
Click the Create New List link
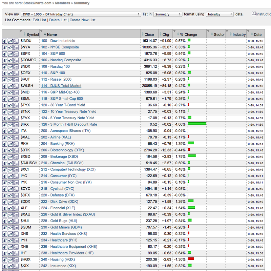click(x=82, y=20)
